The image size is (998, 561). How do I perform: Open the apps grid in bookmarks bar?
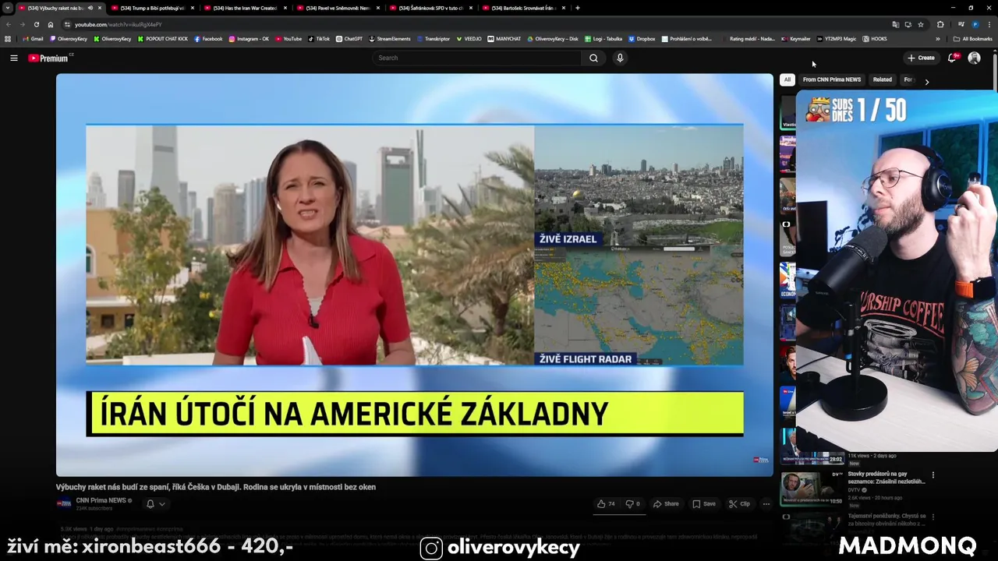pyautogui.click(x=8, y=39)
